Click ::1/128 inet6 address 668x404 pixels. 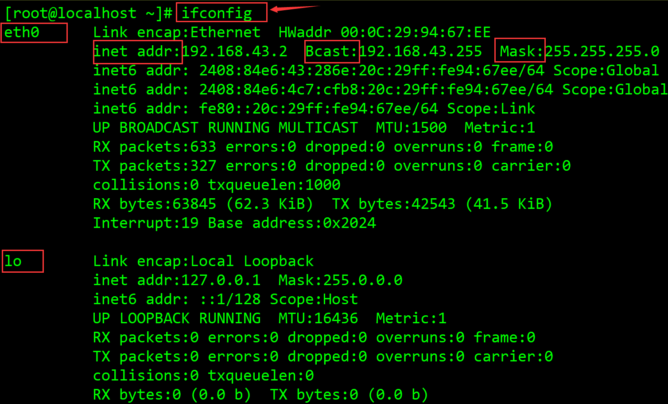click(230, 299)
